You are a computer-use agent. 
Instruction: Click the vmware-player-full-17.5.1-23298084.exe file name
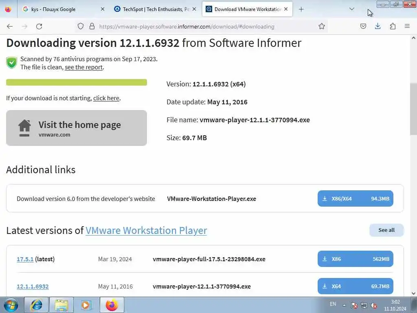(209, 259)
